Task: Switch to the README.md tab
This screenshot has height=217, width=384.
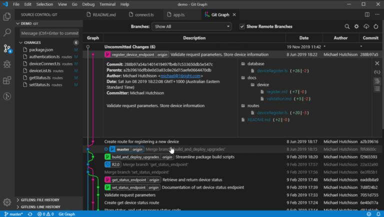Action: tap(101, 14)
